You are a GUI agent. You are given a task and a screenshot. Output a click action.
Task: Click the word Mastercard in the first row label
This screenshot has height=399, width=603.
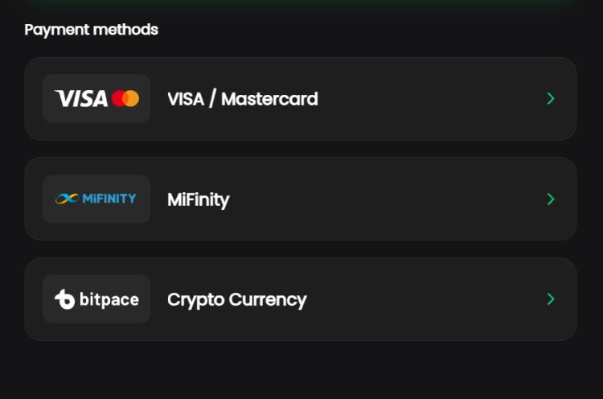pyautogui.click(x=269, y=99)
